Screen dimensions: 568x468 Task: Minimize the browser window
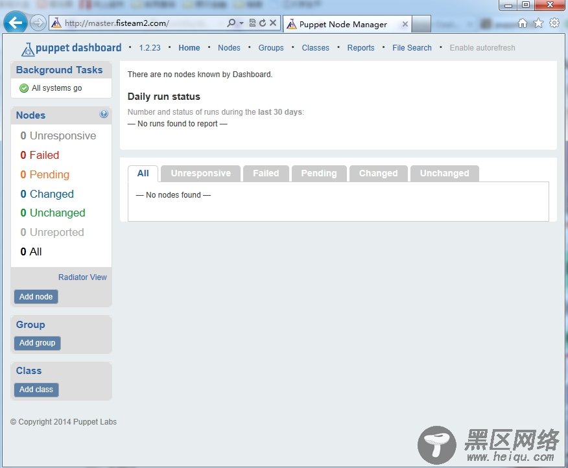(x=508, y=5)
